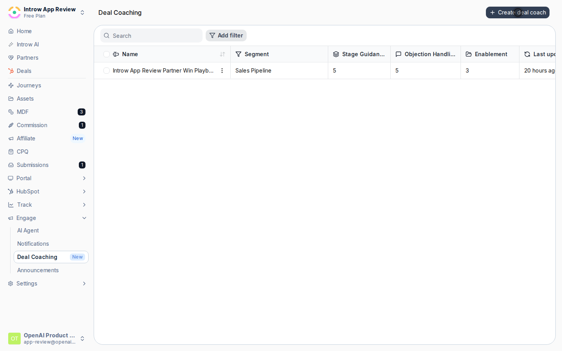Screen dimensions: 562x351
Task: Click the Engage megaphone icon
Action: point(11,218)
